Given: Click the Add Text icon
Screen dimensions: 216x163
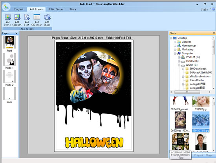Looking at the screenshot, I should point(27,20).
